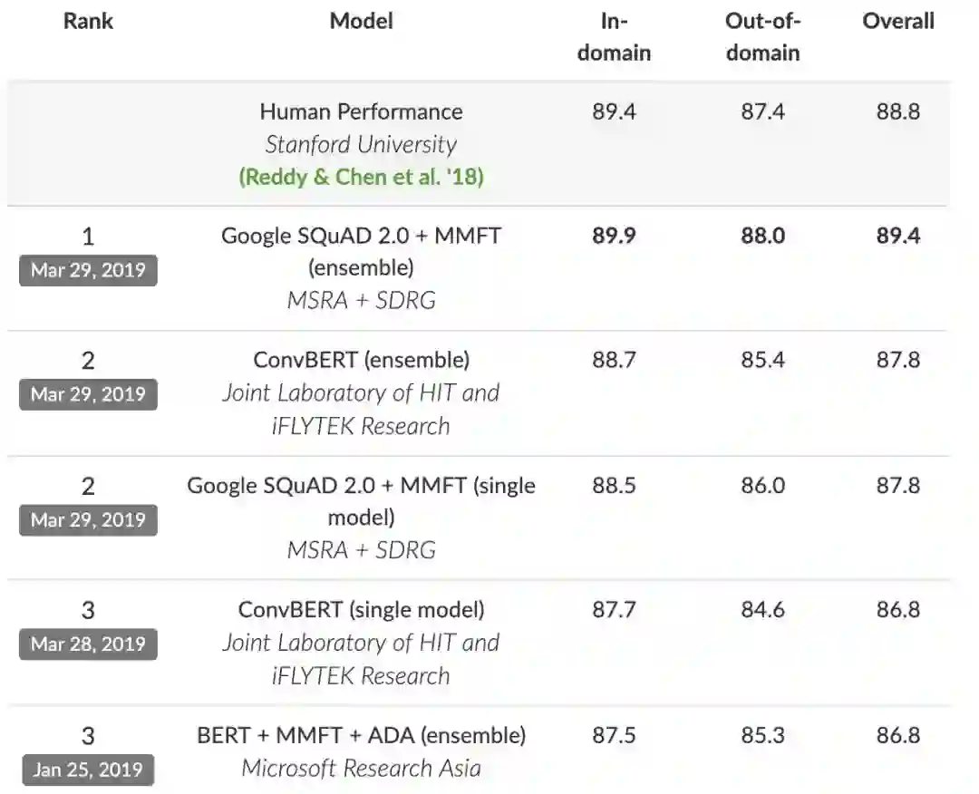Viewport: 979px width, 794px height.
Task: Click the Microsoft Research Asia affiliation
Action: 361,769
